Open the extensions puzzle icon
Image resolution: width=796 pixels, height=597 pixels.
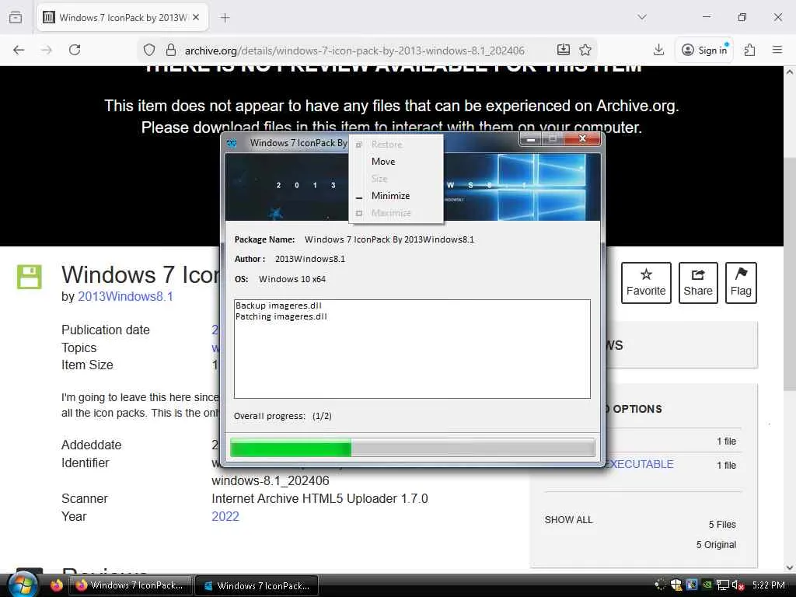(x=749, y=50)
